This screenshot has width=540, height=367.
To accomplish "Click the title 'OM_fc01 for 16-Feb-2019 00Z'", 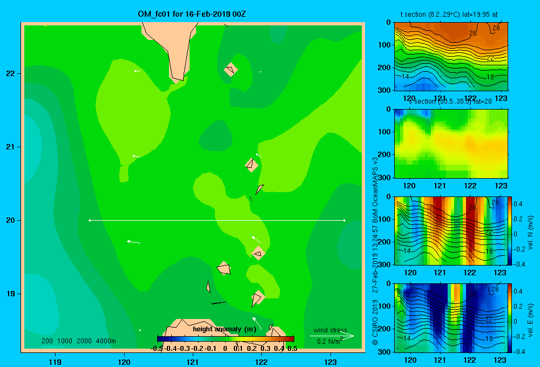I will point(192,14).
